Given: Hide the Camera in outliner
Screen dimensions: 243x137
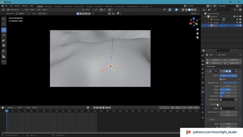Looking at the screenshot, I should (x=237, y=19).
